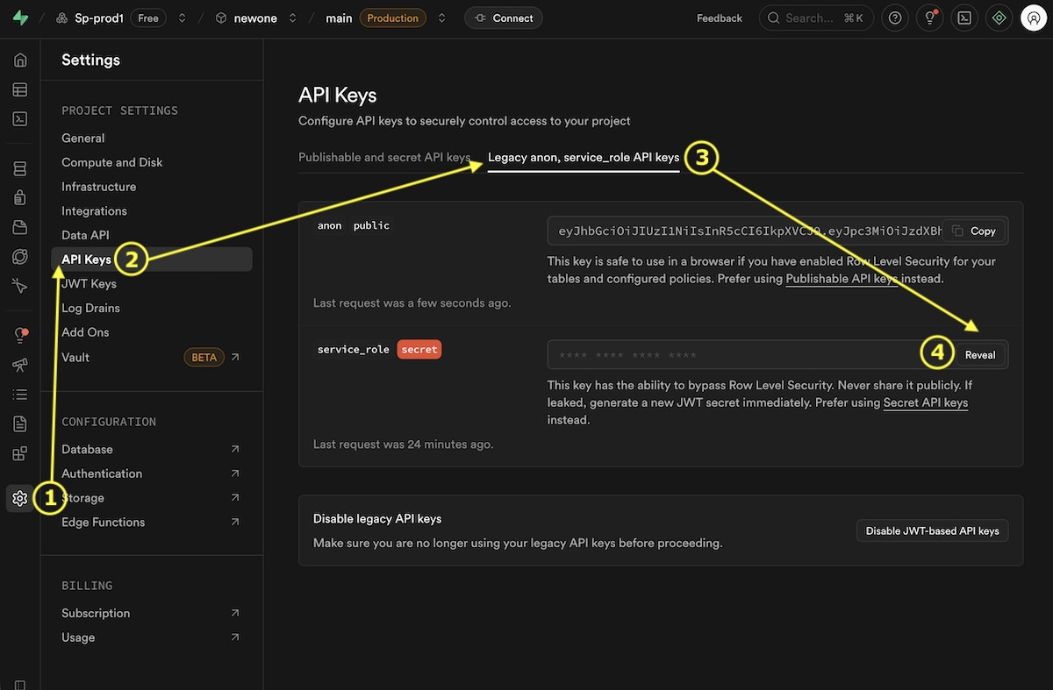
Task: Open Compute and Disk settings
Action: point(112,163)
